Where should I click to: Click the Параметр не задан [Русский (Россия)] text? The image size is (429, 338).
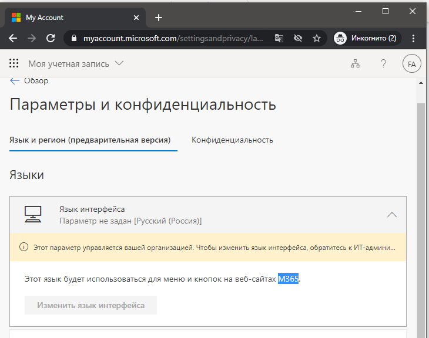[x=130, y=221]
